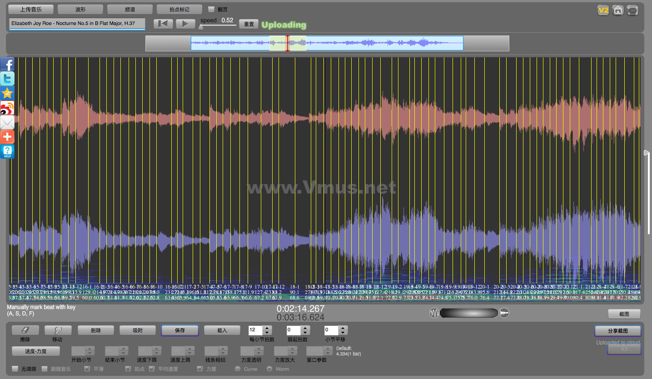Select the eraser (擦除) tool
This screenshot has height=379, width=652.
25,330
